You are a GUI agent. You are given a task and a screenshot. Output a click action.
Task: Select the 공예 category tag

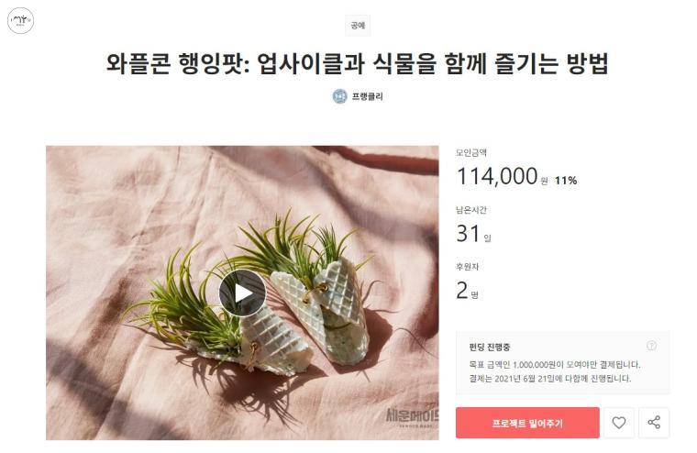(x=358, y=26)
